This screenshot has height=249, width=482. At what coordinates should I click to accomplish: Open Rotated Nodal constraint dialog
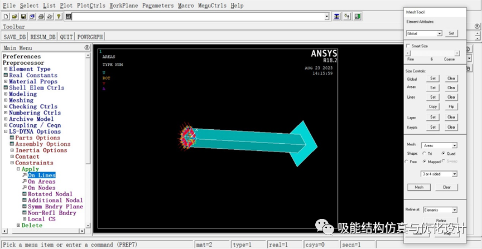(x=50, y=194)
